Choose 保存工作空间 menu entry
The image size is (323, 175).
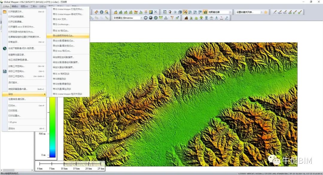24,71
